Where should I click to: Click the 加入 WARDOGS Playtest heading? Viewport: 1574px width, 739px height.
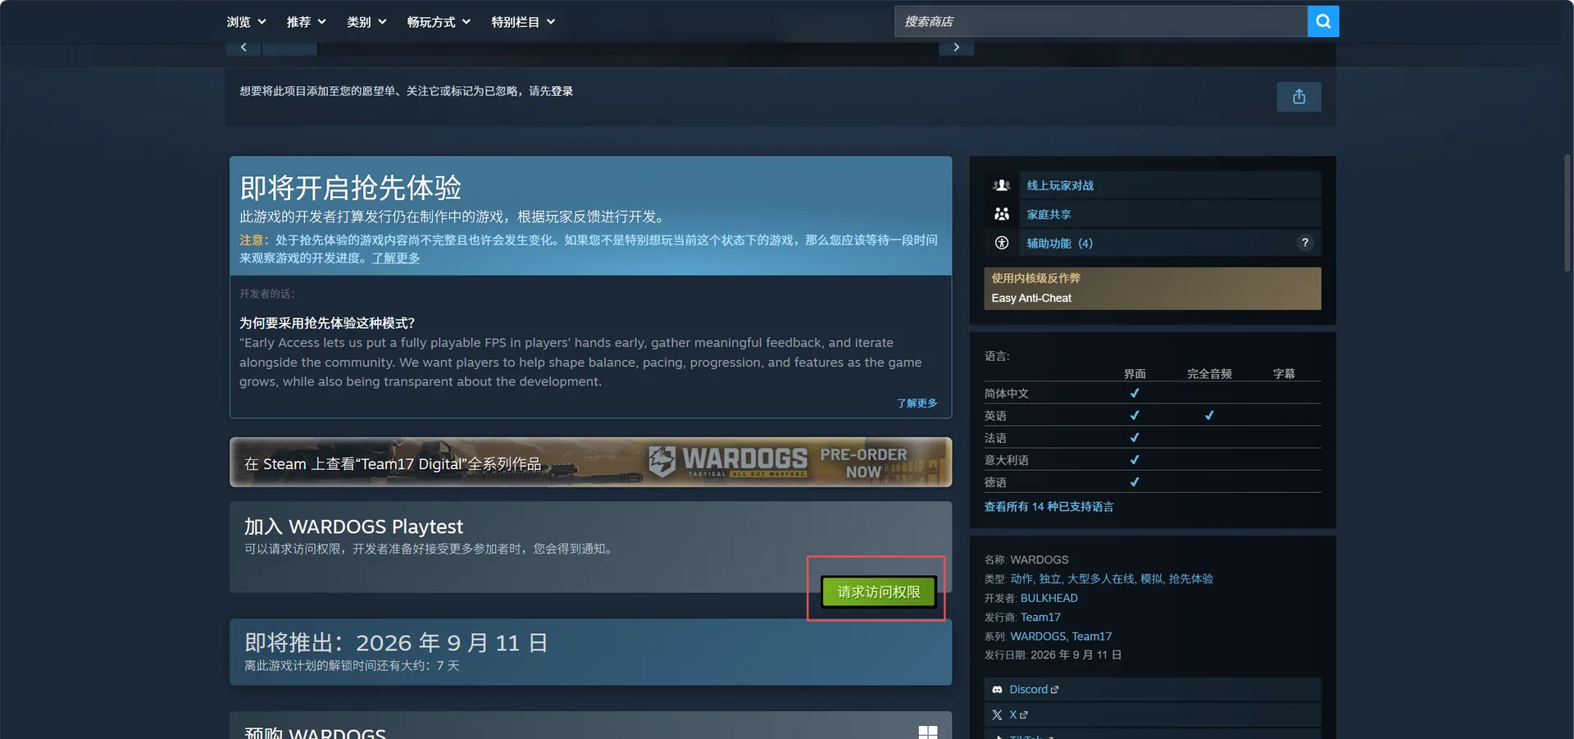click(353, 527)
